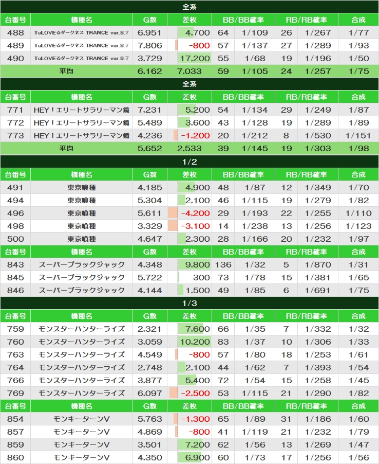This screenshot has height=464, width=379.
Task: Select the 1/3 section header
Action: point(189,304)
